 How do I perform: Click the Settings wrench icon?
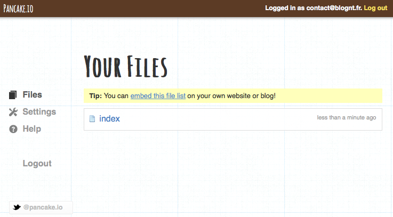coord(13,112)
